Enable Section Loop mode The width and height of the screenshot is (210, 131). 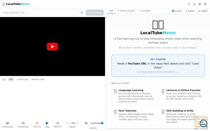pyautogui.click(x=38, y=79)
